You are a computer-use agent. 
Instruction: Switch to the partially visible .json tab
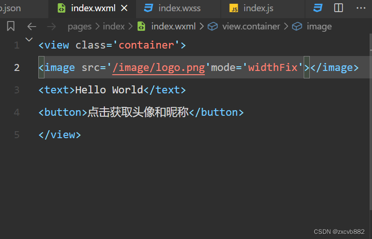tap(24, 8)
